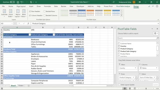Image resolution: width=160 pixels, height=90 pixels.
Task: Open the Comments icon
Action: click(x=153, y=6)
